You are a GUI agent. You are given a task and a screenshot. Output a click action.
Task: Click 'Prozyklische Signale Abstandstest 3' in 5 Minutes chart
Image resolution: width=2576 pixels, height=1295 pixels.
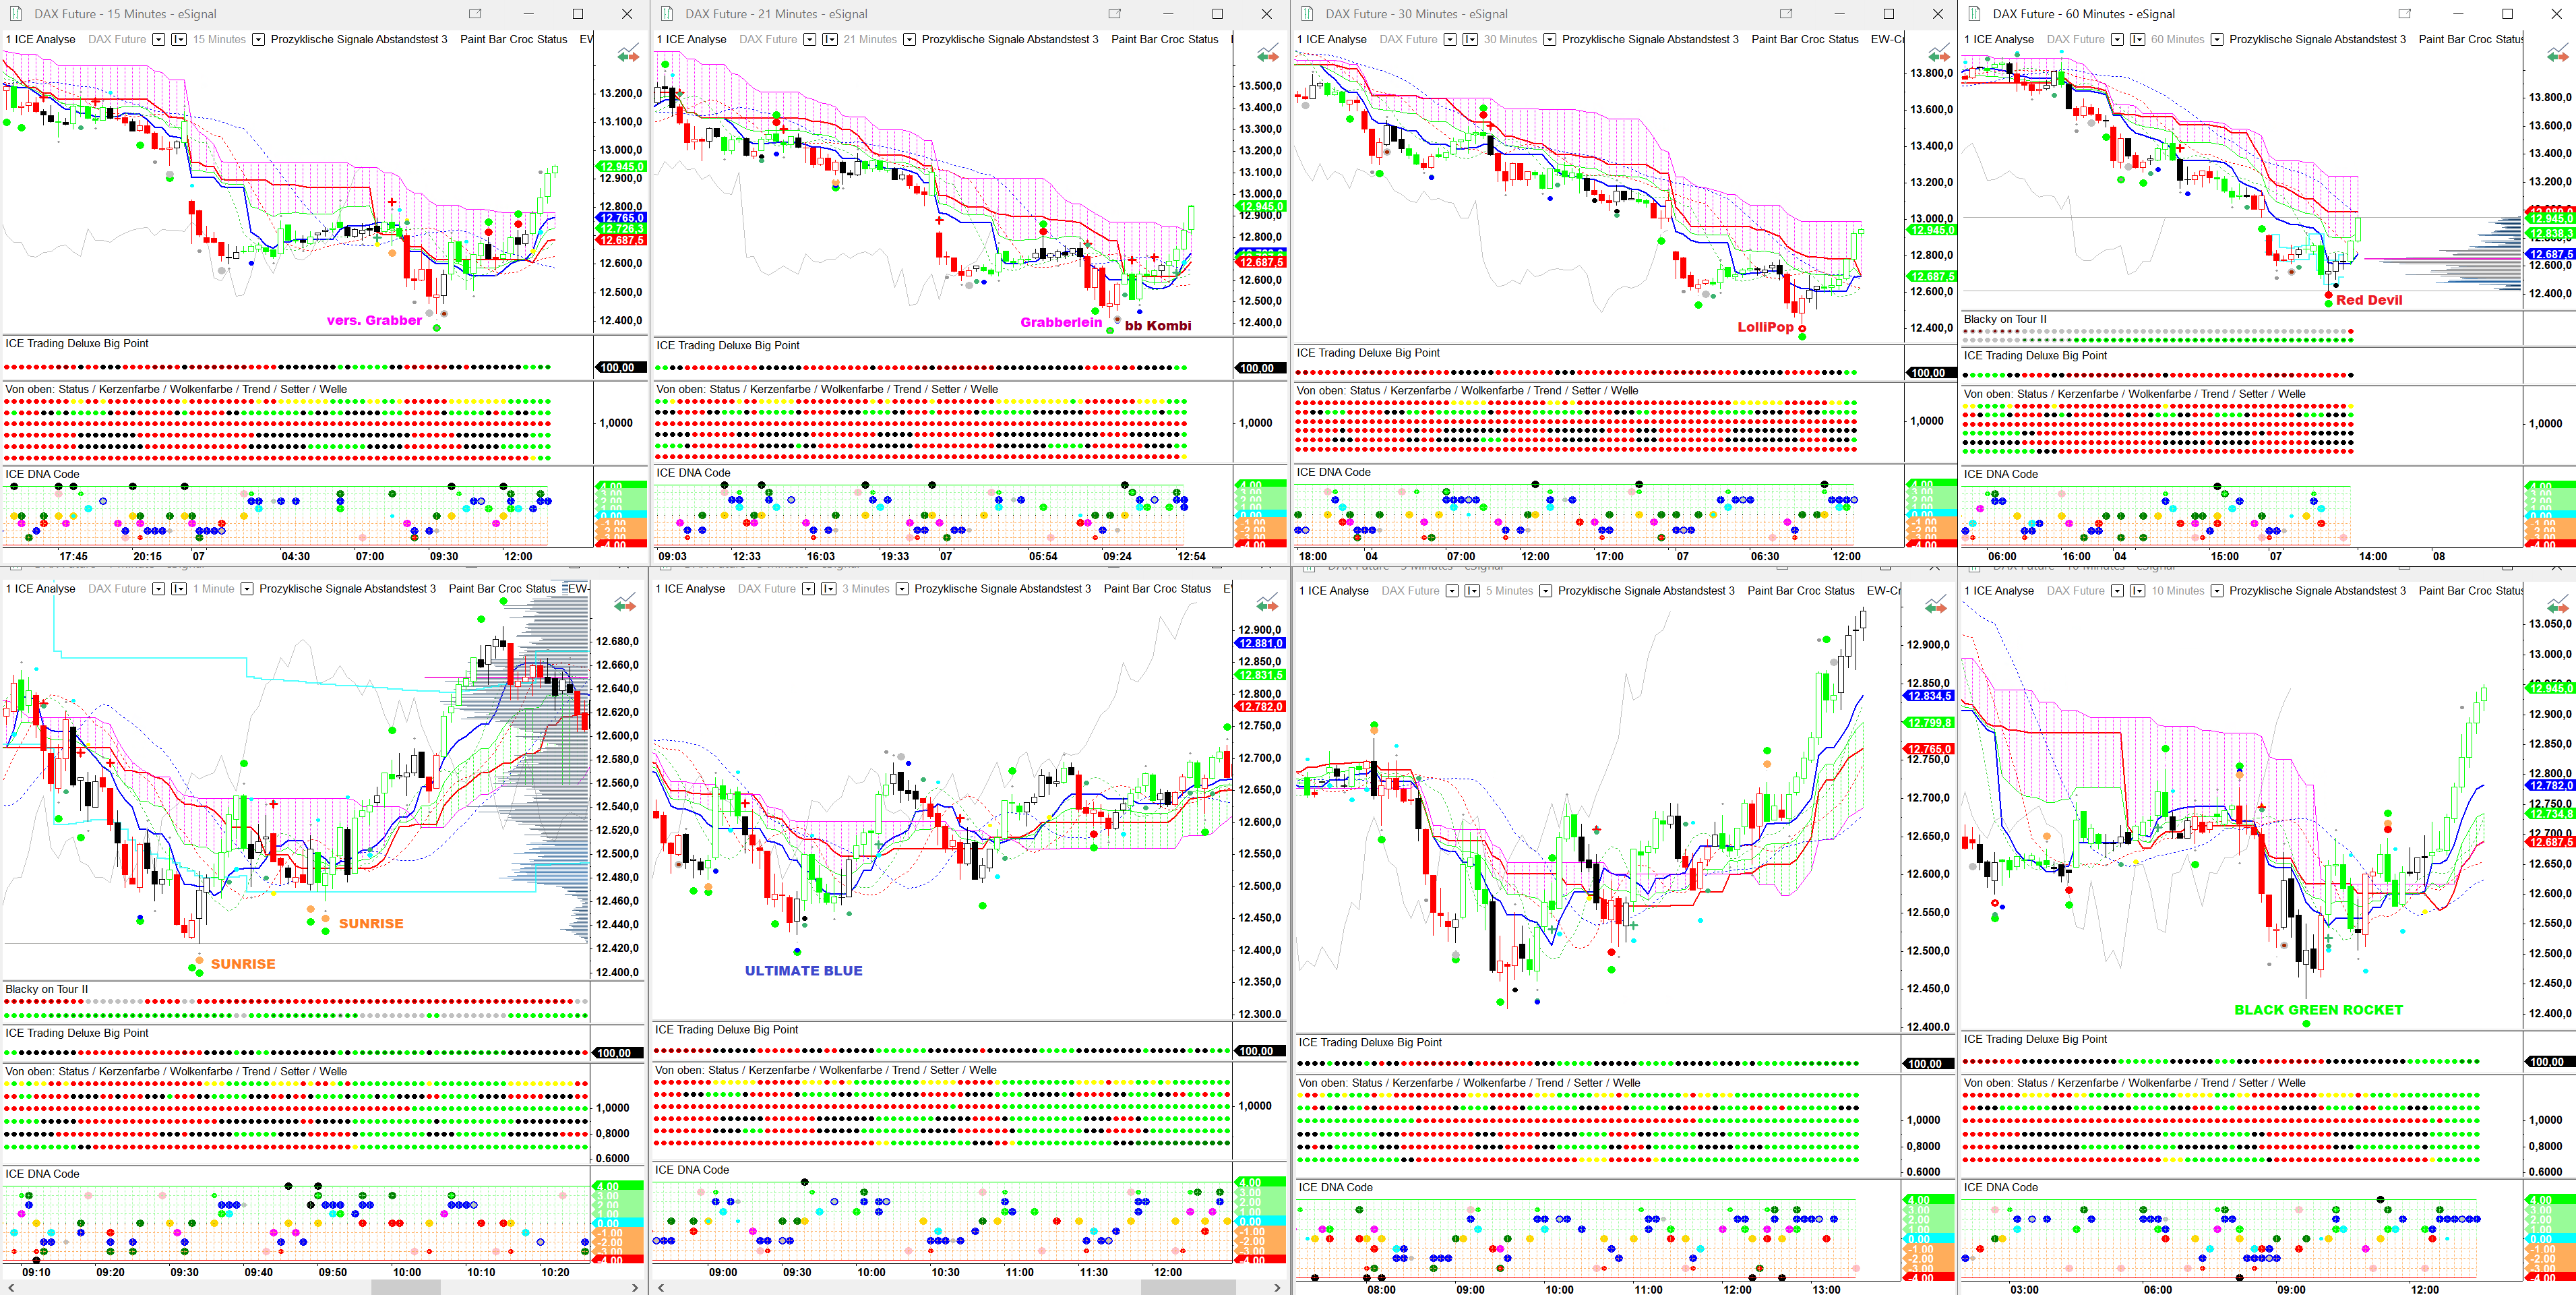[1646, 591]
